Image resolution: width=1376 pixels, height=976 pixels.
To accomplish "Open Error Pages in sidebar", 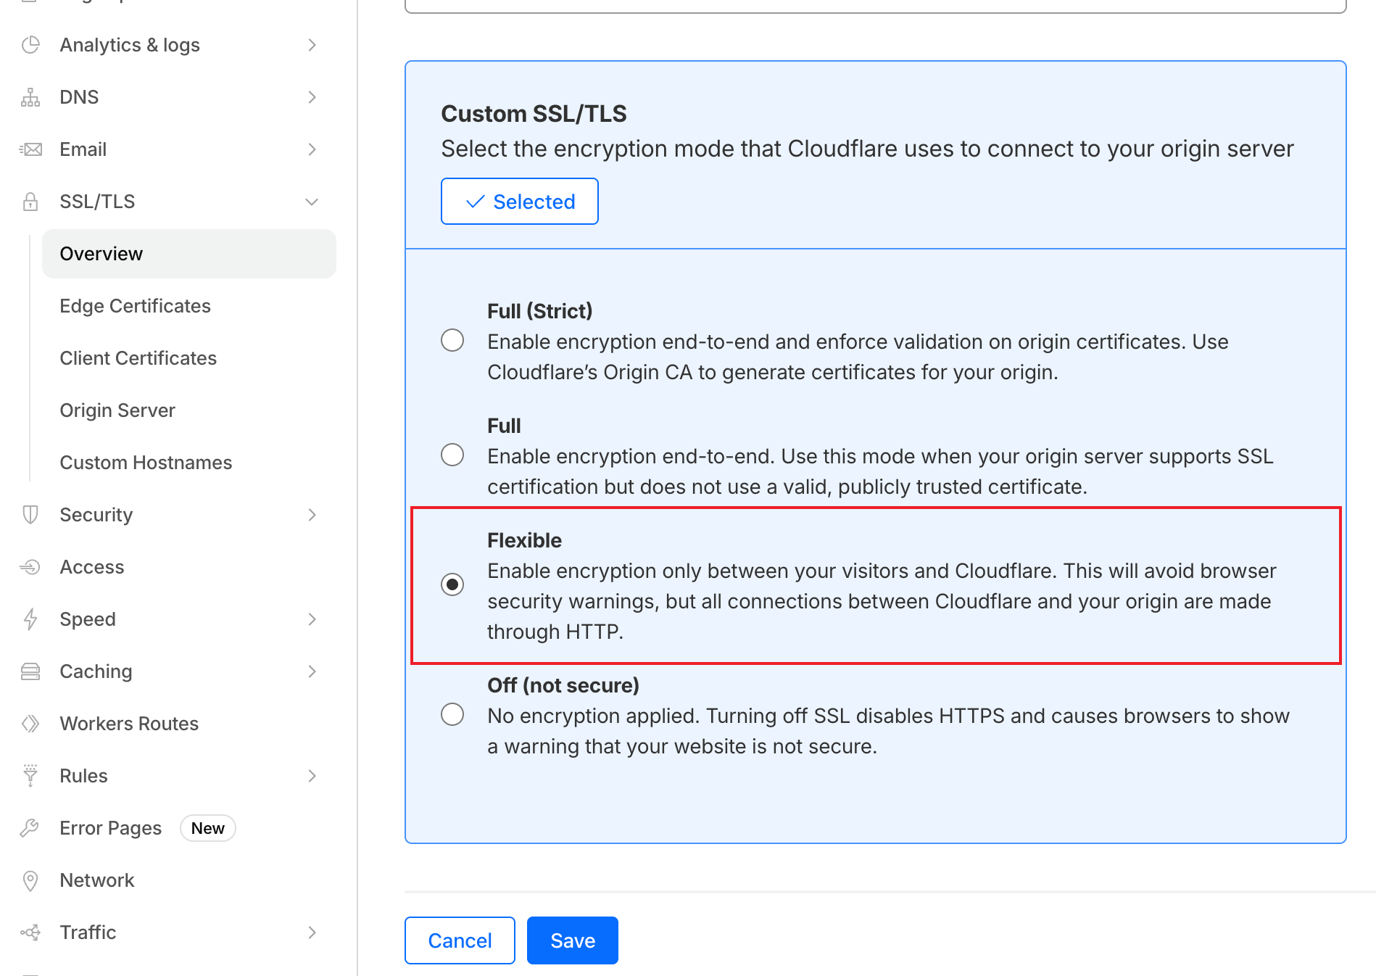I will (110, 828).
